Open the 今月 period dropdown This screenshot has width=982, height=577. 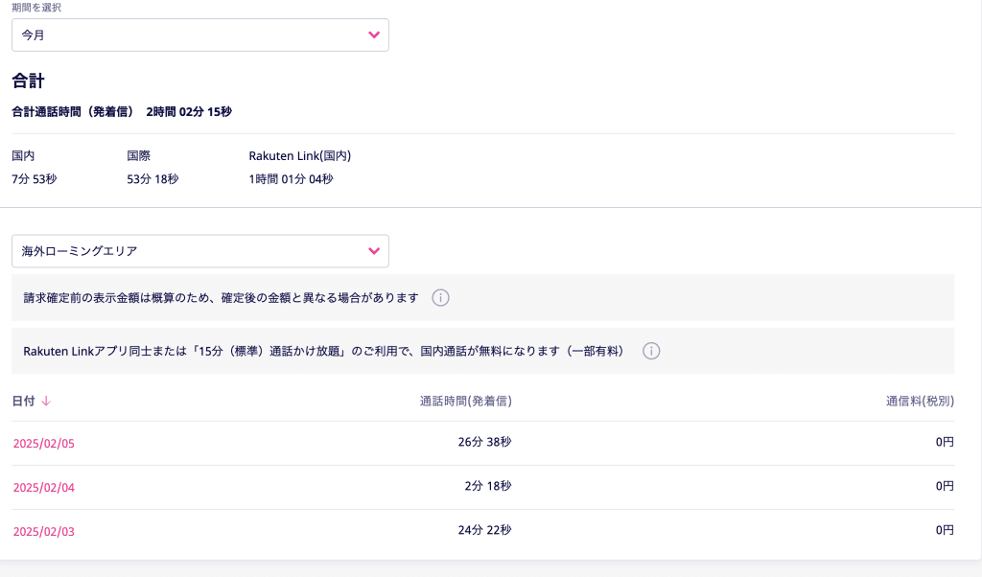point(199,35)
